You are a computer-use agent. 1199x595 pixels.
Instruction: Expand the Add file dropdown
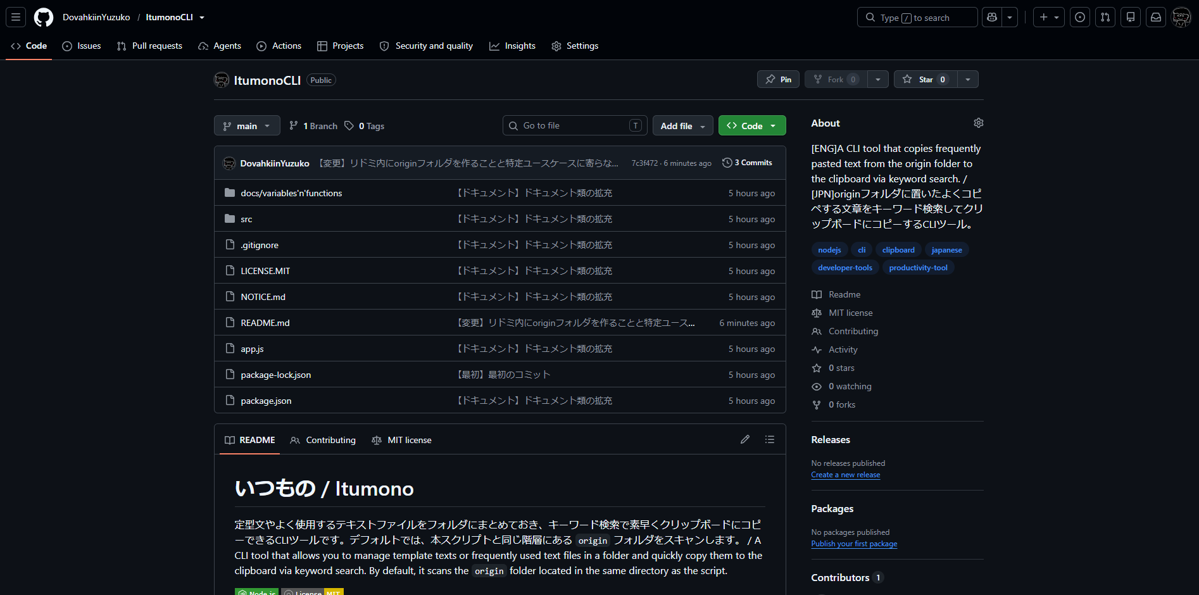click(x=682, y=126)
